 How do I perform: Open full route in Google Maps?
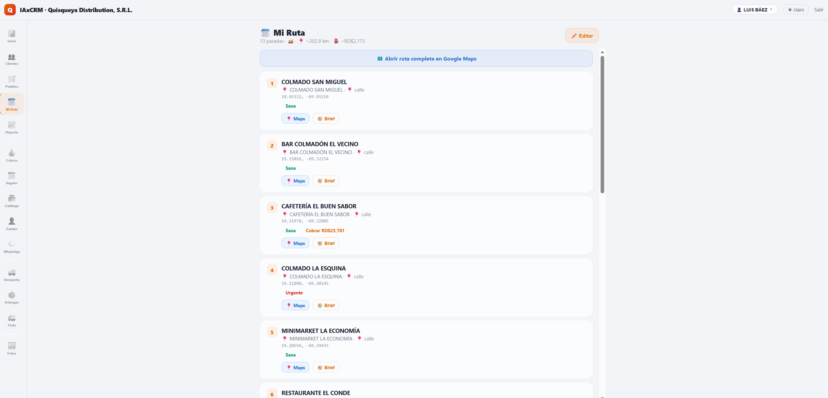tap(426, 59)
